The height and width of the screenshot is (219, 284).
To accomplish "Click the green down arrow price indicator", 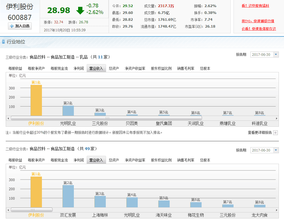I will [x=80, y=11].
